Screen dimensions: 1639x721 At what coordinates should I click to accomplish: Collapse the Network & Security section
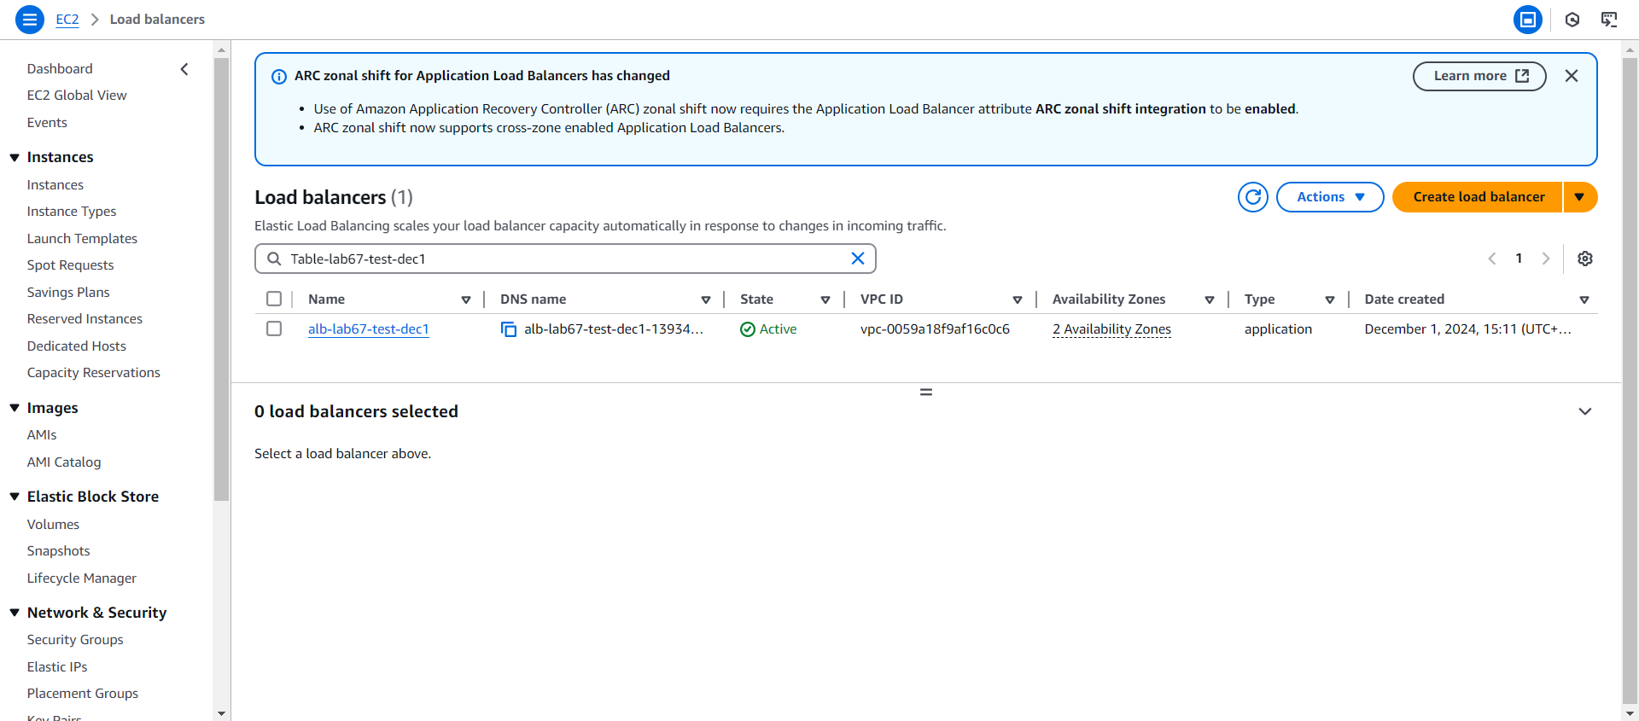15,613
